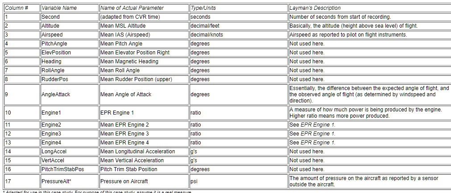Click the 'decimal/knots' units cell

click(x=239, y=35)
